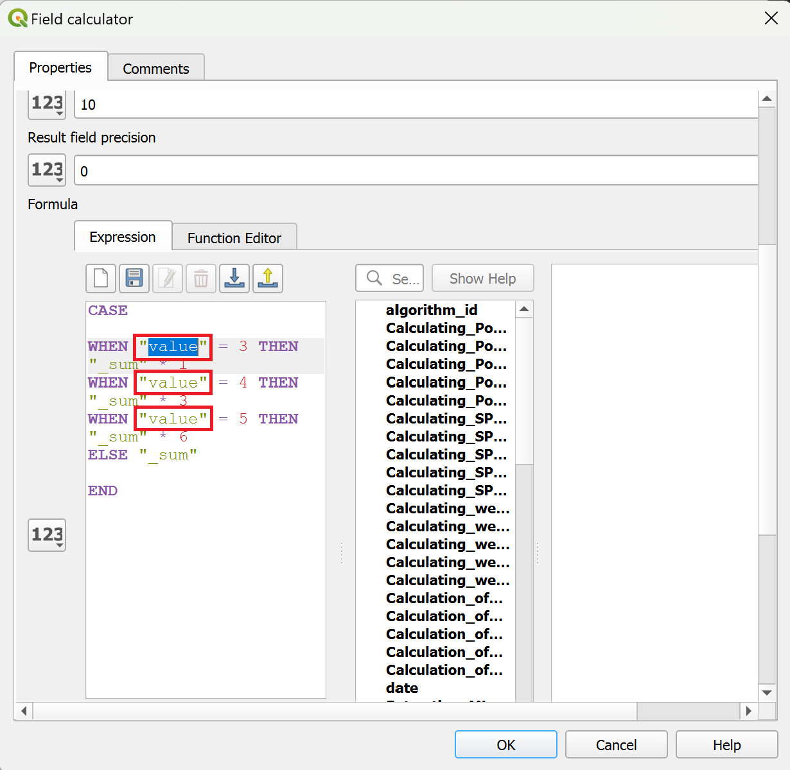Select the date function in the list
This screenshot has height=770, width=790.
pyautogui.click(x=401, y=687)
